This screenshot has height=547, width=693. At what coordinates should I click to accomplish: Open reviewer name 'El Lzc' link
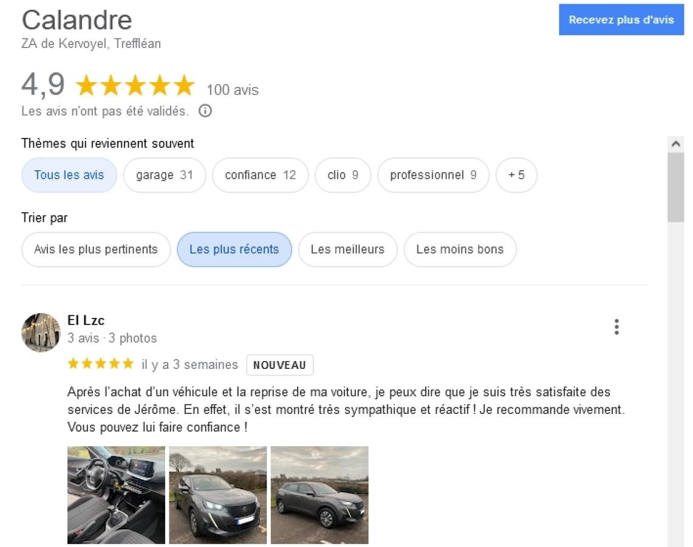[86, 320]
